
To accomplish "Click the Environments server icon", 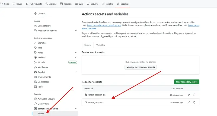I will coord(36,77).
